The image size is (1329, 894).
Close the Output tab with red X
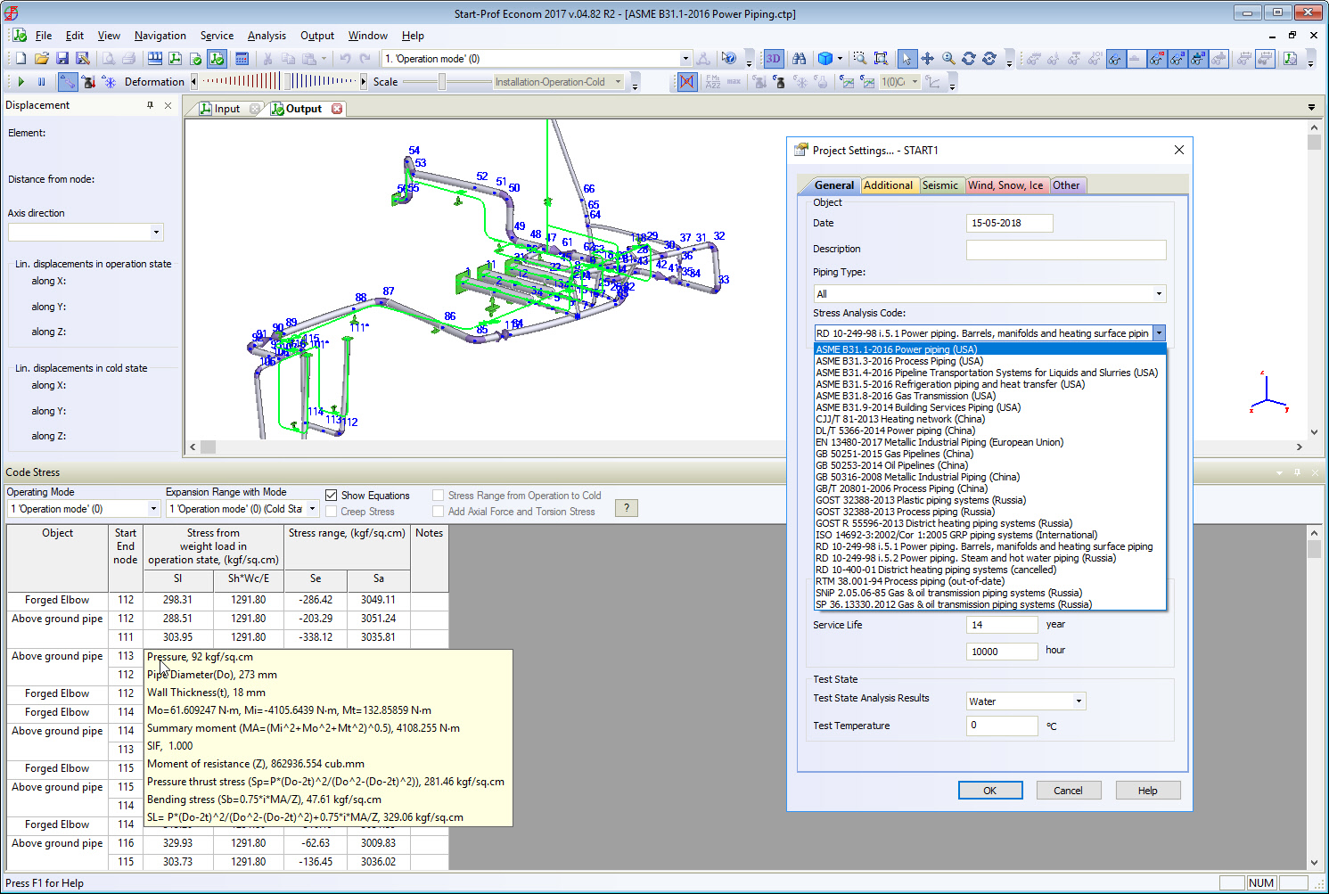337,109
